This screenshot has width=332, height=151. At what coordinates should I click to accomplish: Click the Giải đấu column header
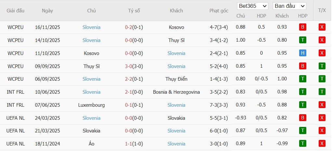pos(16,11)
